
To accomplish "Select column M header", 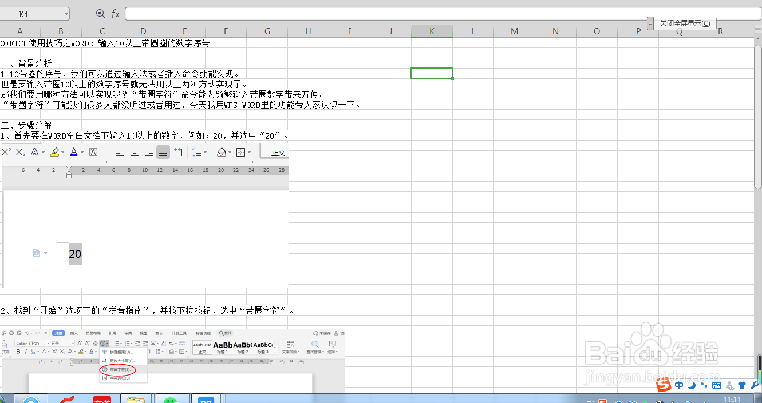I will point(515,31).
